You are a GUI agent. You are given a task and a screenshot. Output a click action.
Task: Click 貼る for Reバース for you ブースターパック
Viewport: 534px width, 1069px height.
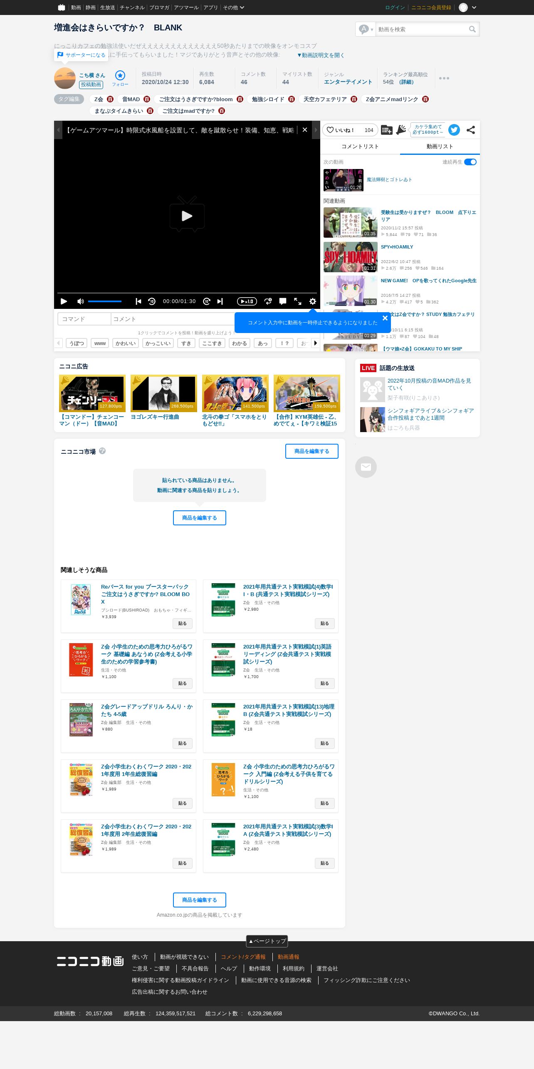pos(183,624)
